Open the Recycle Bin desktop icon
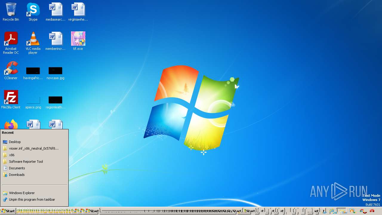 pos(11,12)
